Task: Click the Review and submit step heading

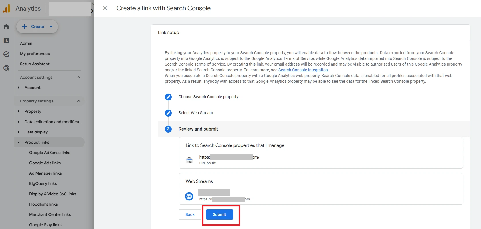Action: [x=198, y=129]
